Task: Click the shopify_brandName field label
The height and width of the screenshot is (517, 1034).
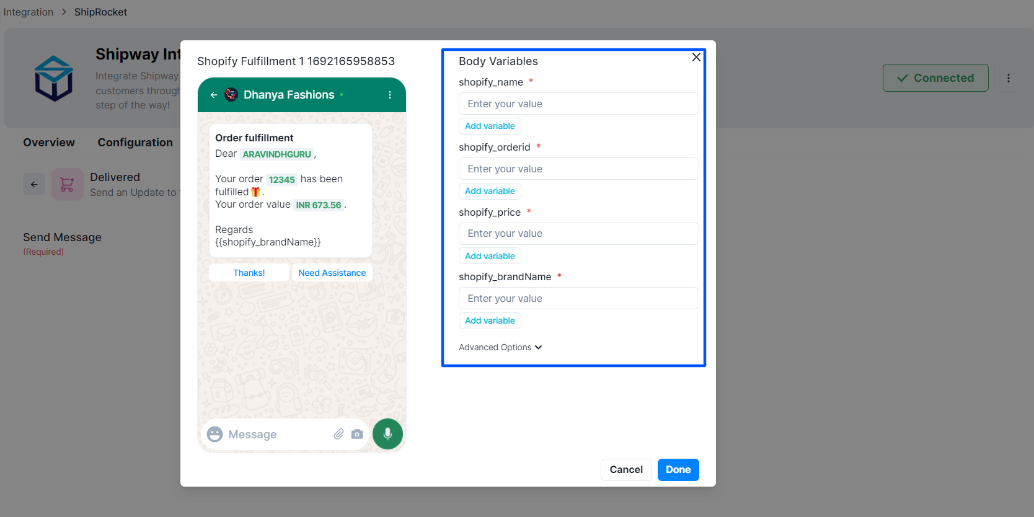Action: tap(505, 276)
